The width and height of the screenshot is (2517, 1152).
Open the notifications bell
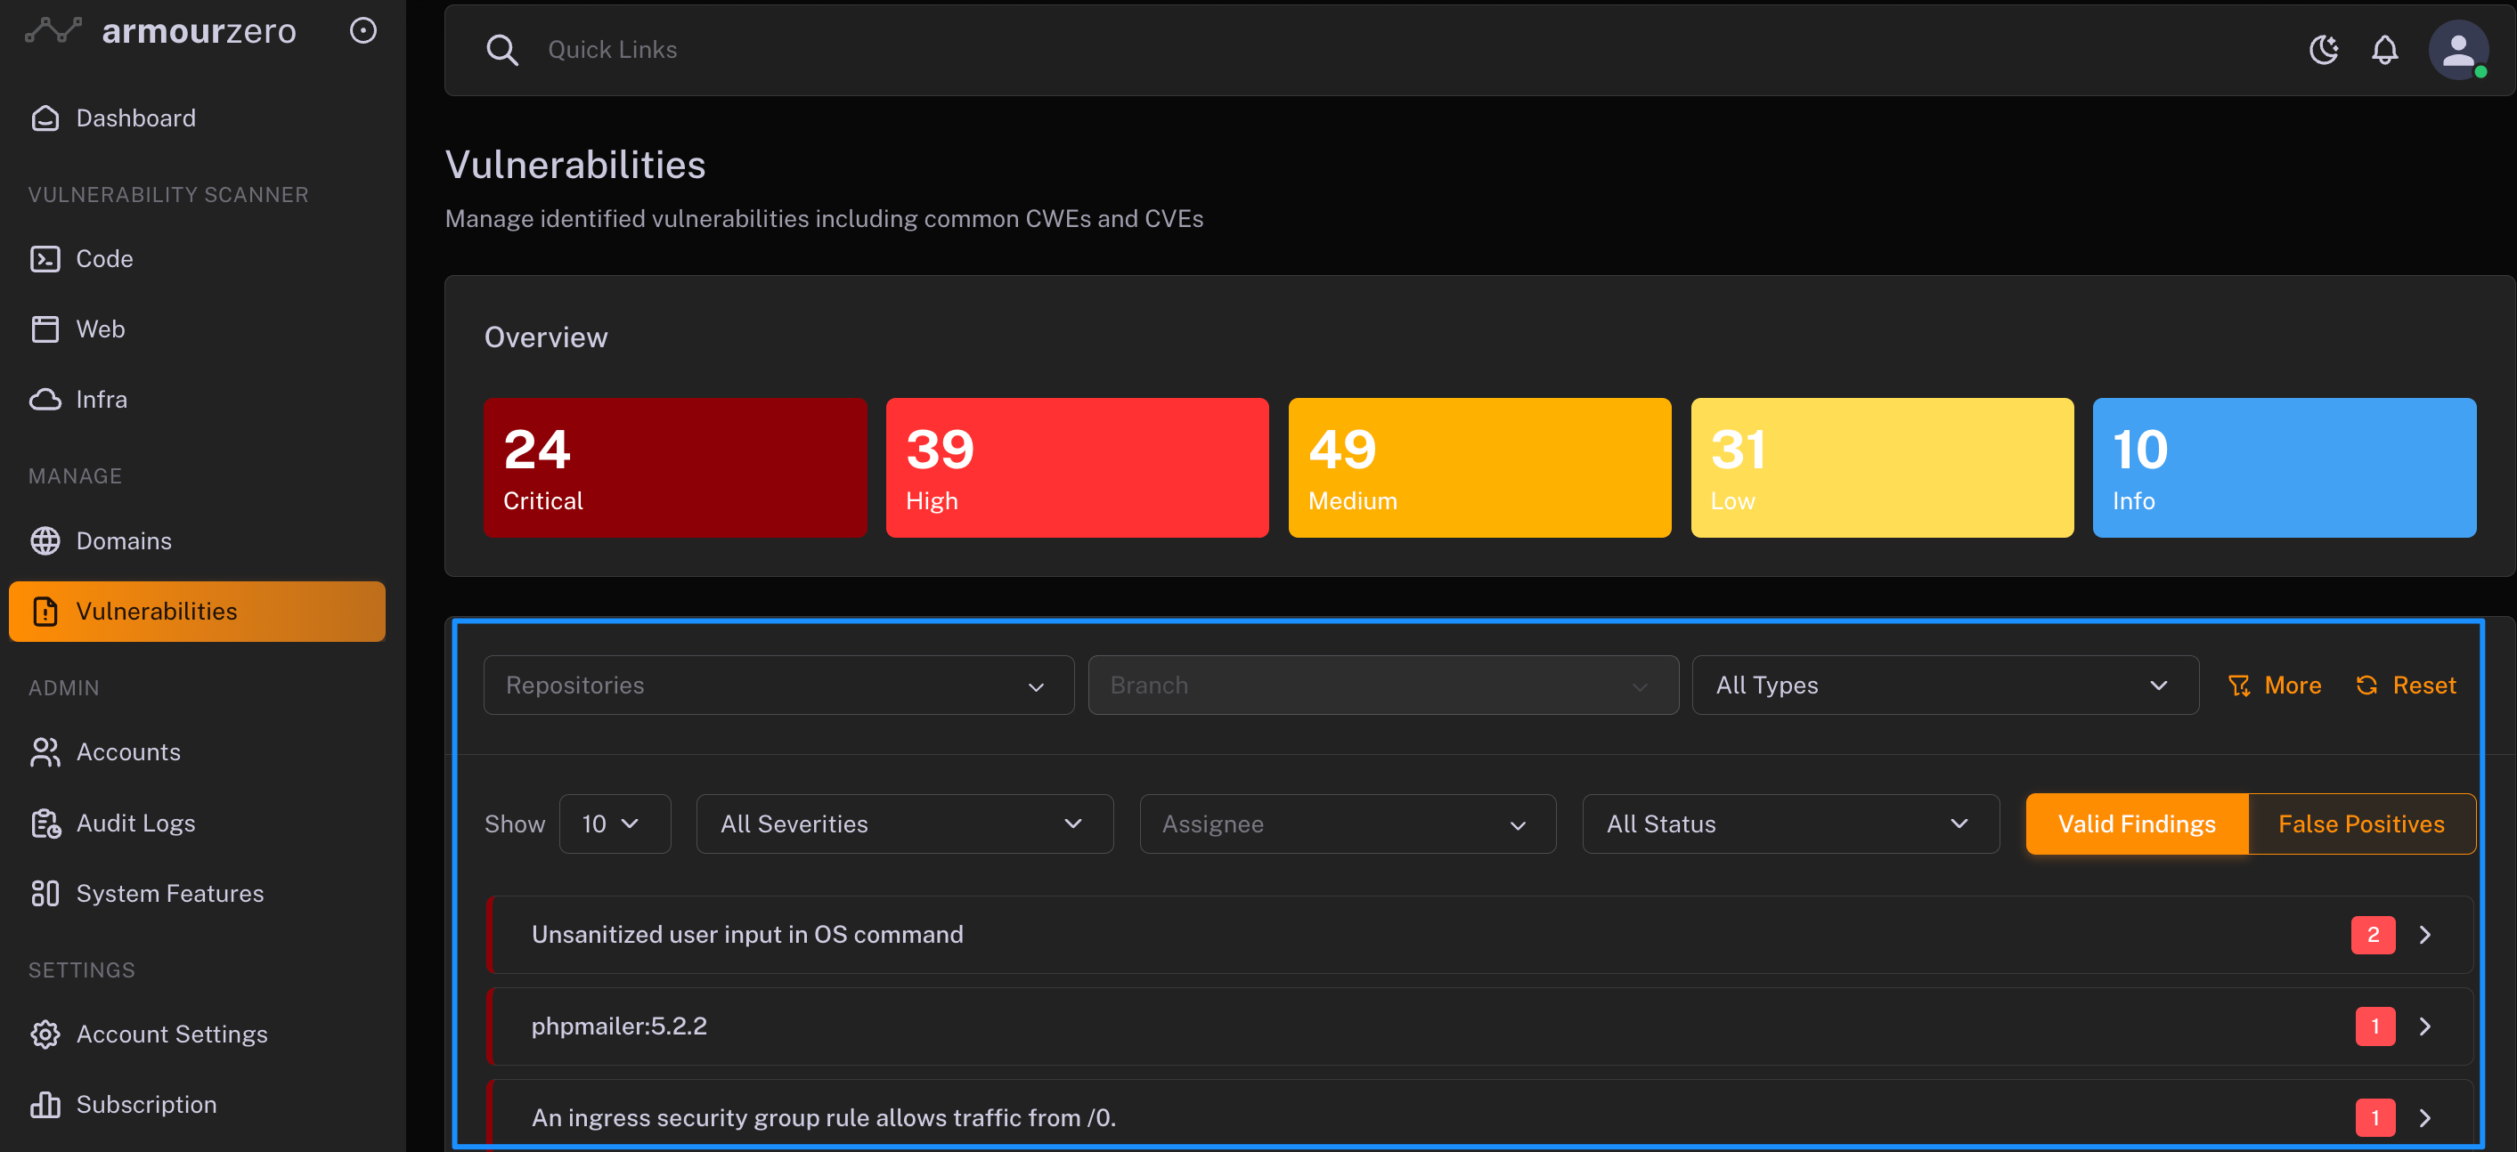2384,50
